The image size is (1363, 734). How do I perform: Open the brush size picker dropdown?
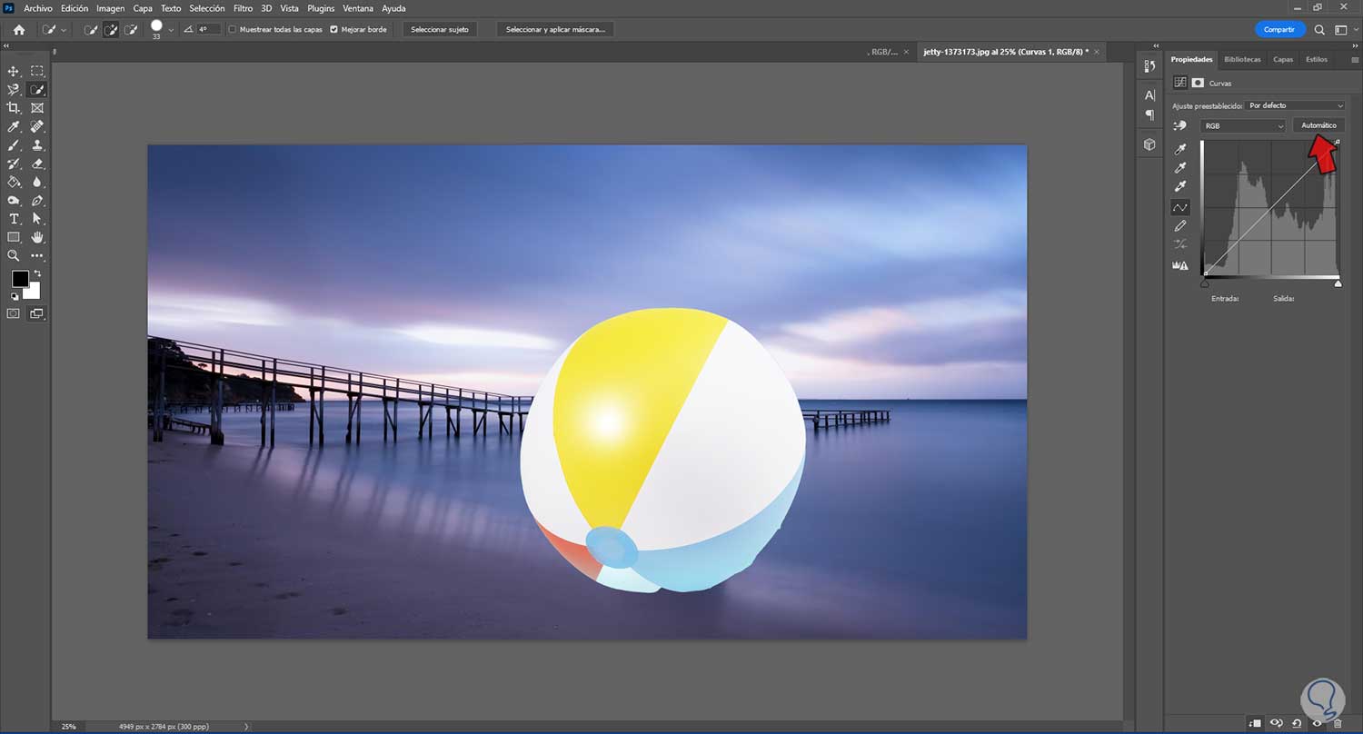point(171,29)
